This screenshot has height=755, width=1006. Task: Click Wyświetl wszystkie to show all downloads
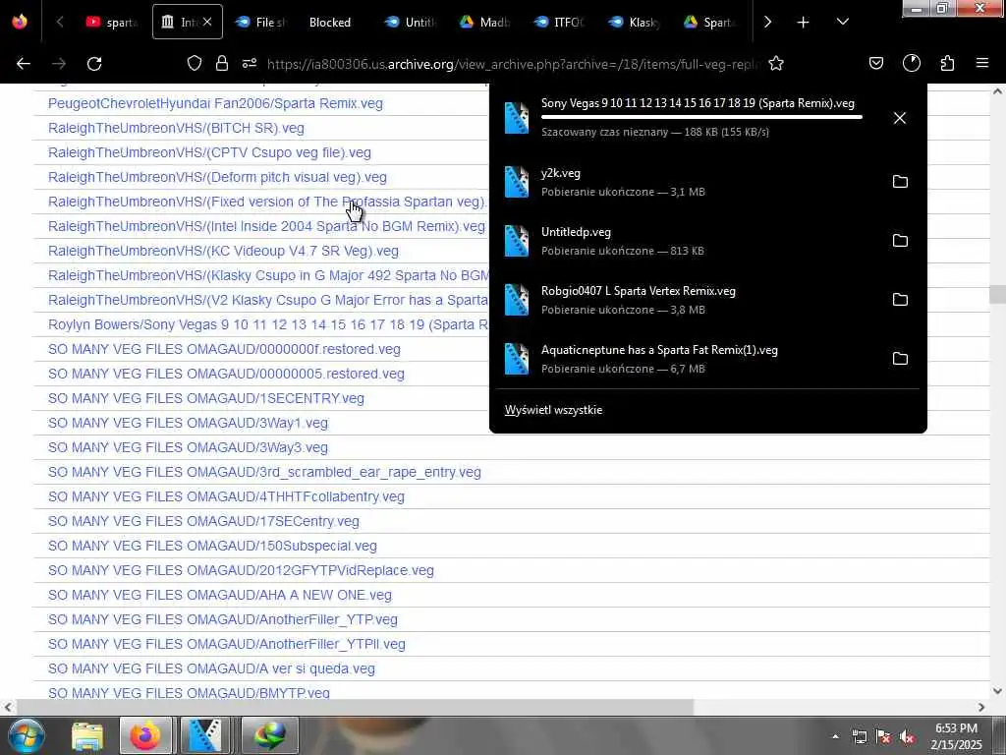tap(553, 410)
